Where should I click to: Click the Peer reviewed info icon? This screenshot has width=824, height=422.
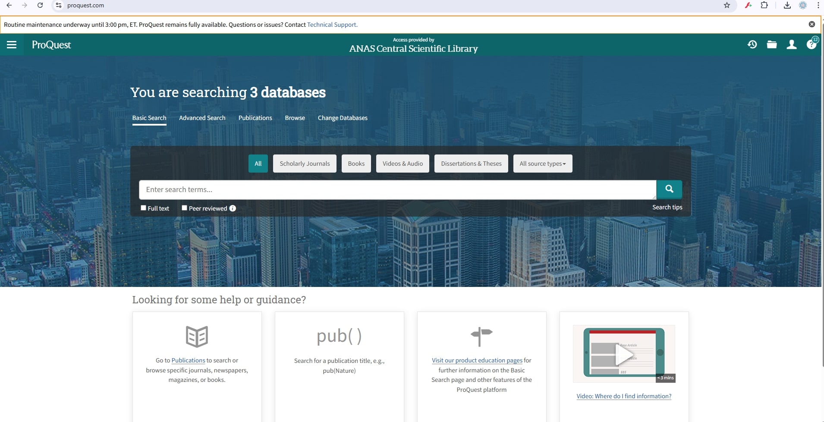(233, 208)
